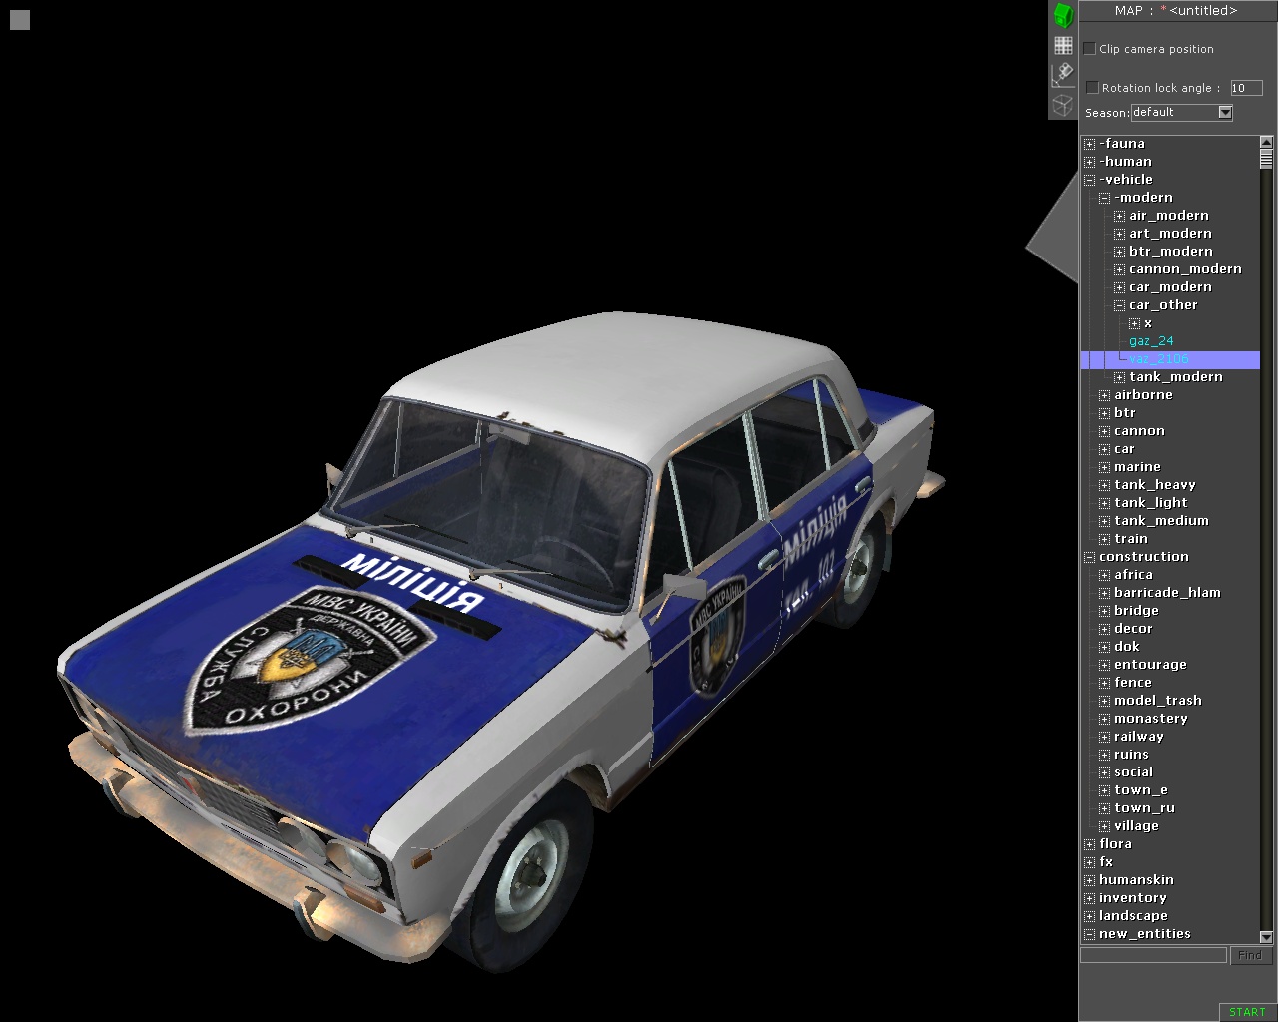Expand the x subfolder node

1135,323
